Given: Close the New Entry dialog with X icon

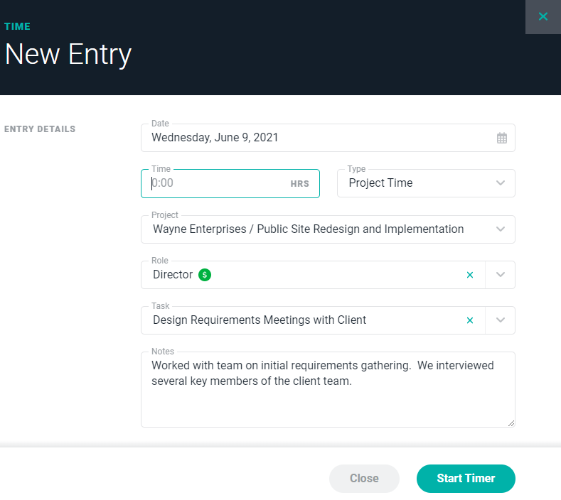Looking at the screenshot, I should [543, 16].
